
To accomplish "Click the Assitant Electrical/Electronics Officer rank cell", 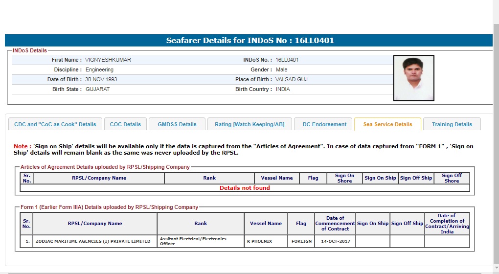I will [x=201, y=241].
